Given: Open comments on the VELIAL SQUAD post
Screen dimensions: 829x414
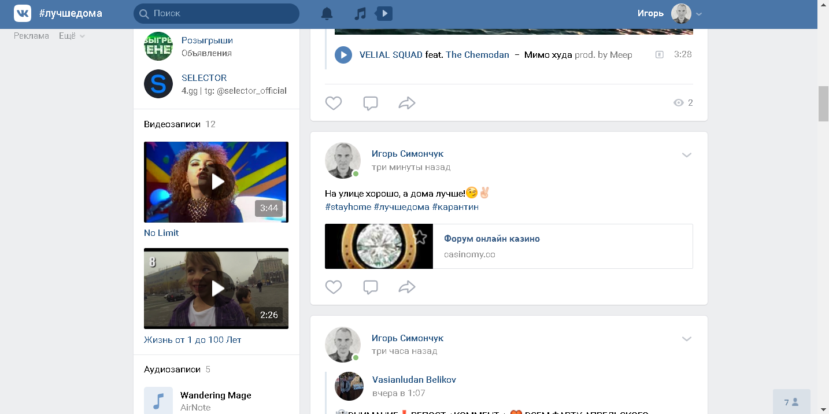Looking at the screenshot, I should (x=371, y=103).
